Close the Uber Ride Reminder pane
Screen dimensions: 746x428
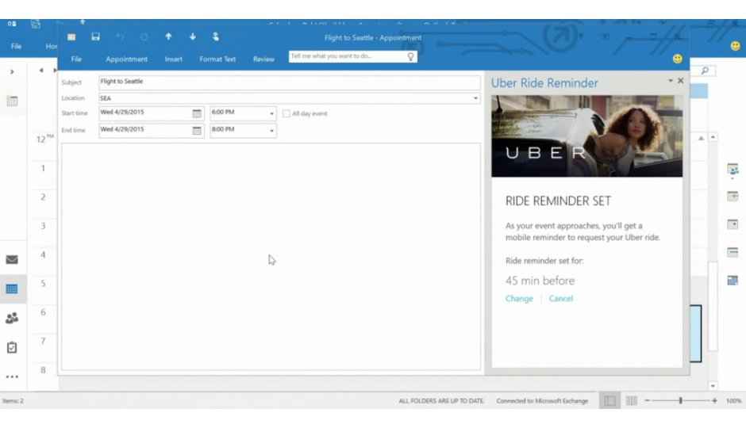[681, 81]
